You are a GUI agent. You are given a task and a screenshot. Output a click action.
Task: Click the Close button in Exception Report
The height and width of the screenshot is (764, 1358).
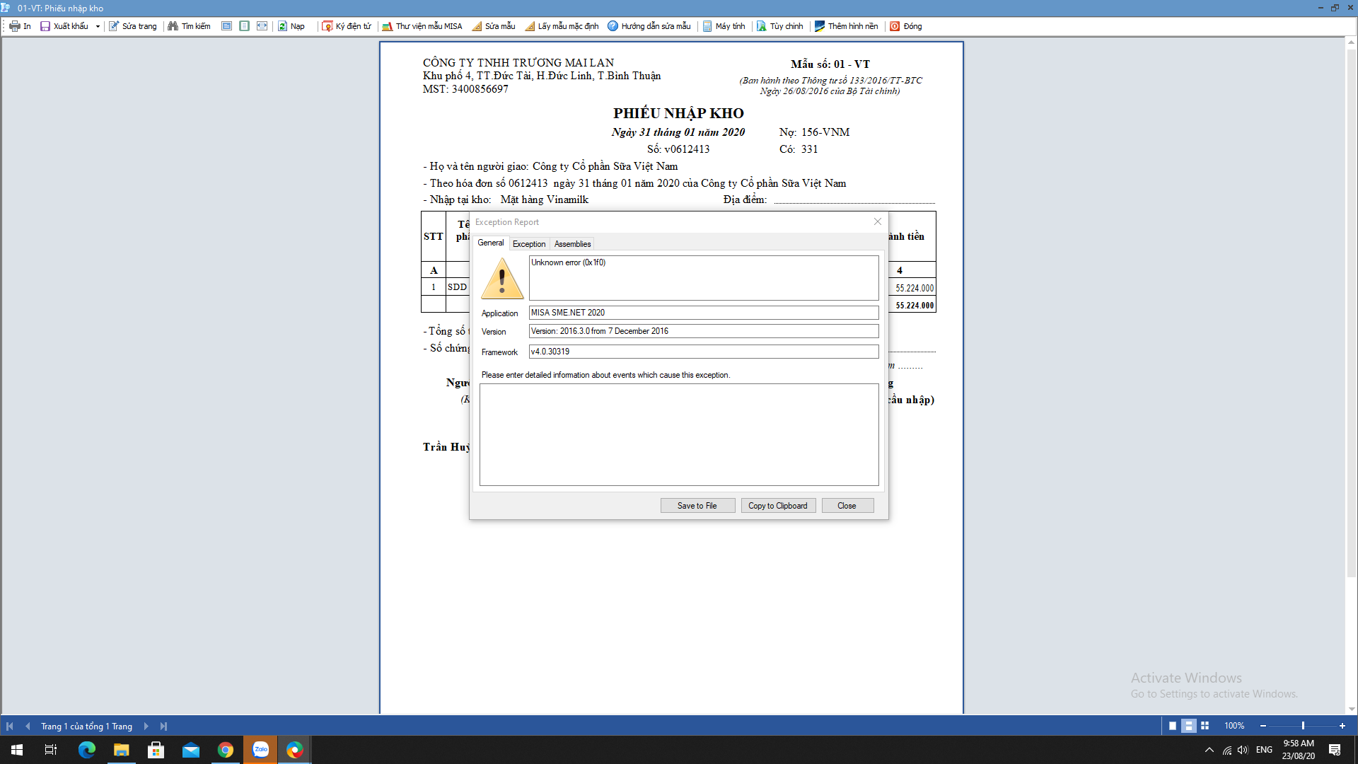pyautogui.click(x=847, y=506)
